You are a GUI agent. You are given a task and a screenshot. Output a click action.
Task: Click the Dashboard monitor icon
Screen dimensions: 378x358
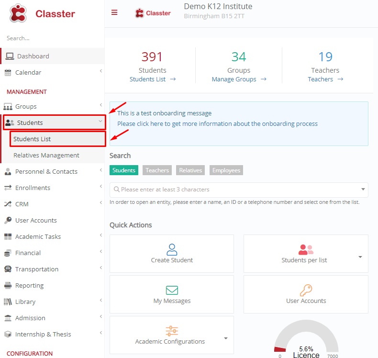[10, 56]
